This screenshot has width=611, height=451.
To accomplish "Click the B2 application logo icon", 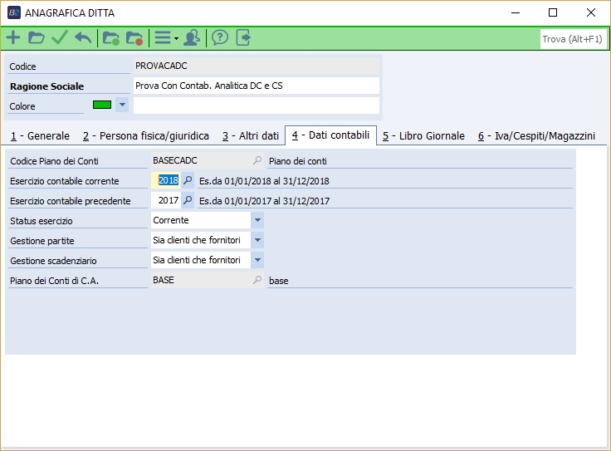I will point(14,12).
